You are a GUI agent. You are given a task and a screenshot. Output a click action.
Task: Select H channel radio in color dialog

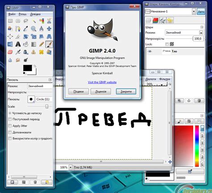202,129
